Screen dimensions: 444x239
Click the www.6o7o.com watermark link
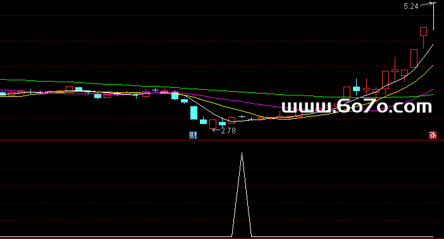pyautogui.click(x=357, y=106)
